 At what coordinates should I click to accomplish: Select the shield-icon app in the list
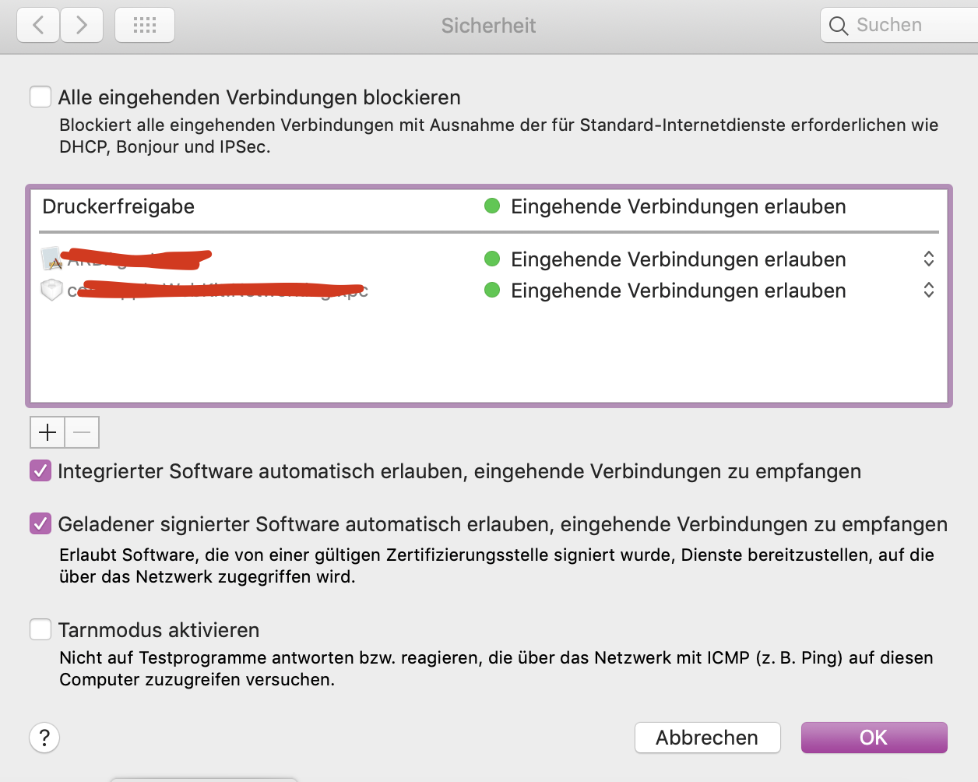[x=51, y=291]
